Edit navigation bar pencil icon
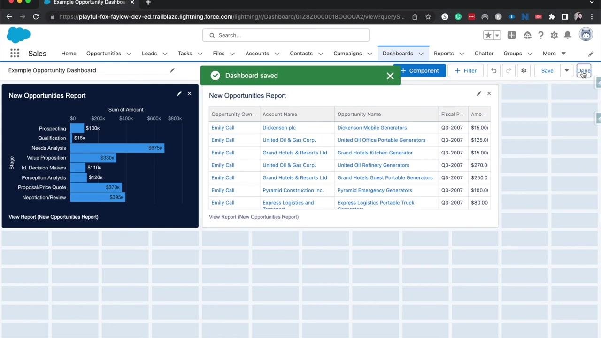The width and height of the screenshot is (601, 338). click(591, 54)
